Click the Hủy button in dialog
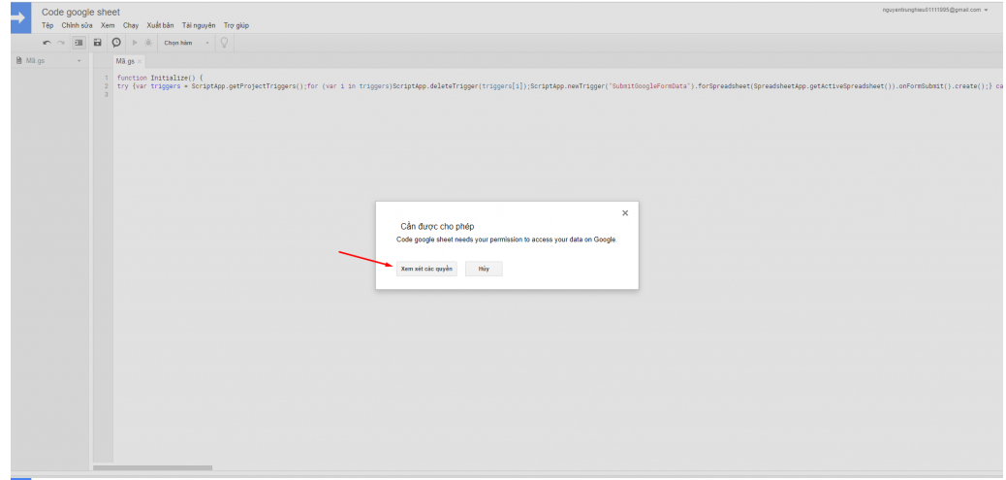Image resolution: width=1006 pixels, height=480 pixels. [484, 269]
